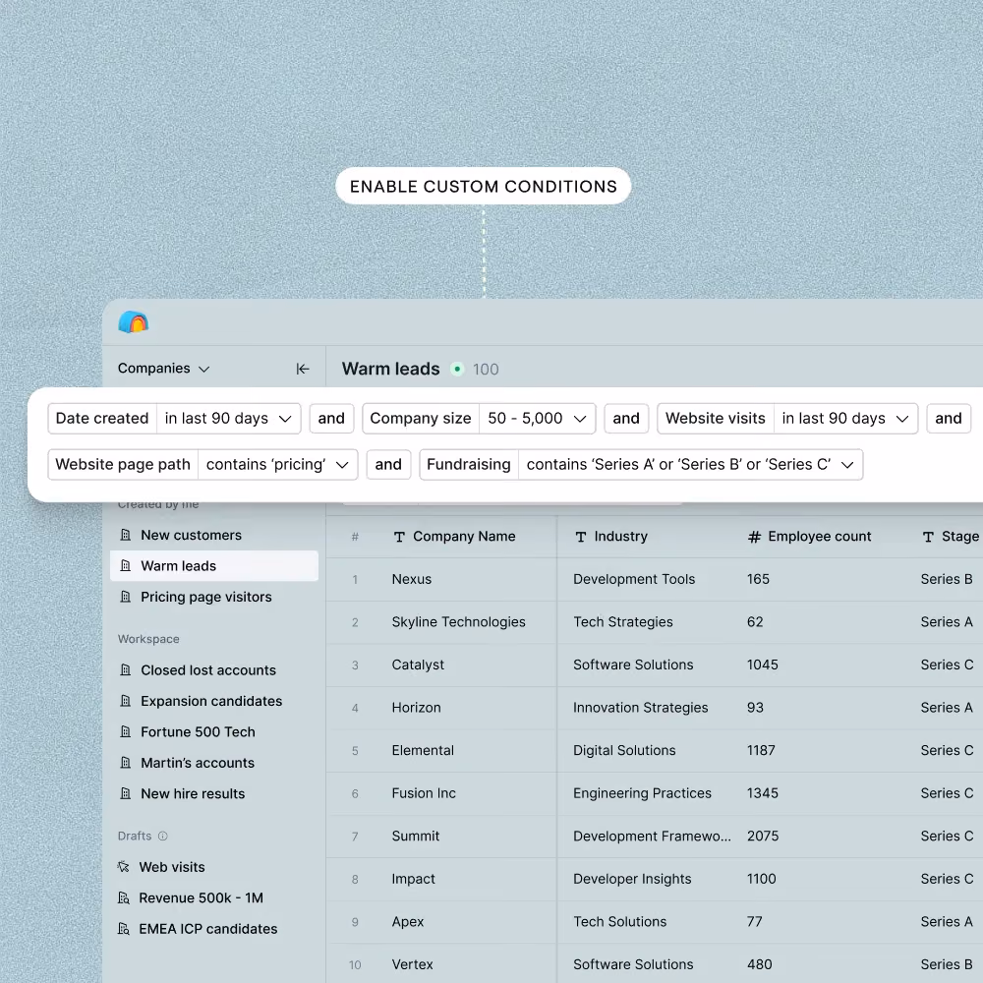Viewport: 983px width, 983px height.
Task: Open Website visits 'in last 90 days' dropdown
Action: pos(845,418)
